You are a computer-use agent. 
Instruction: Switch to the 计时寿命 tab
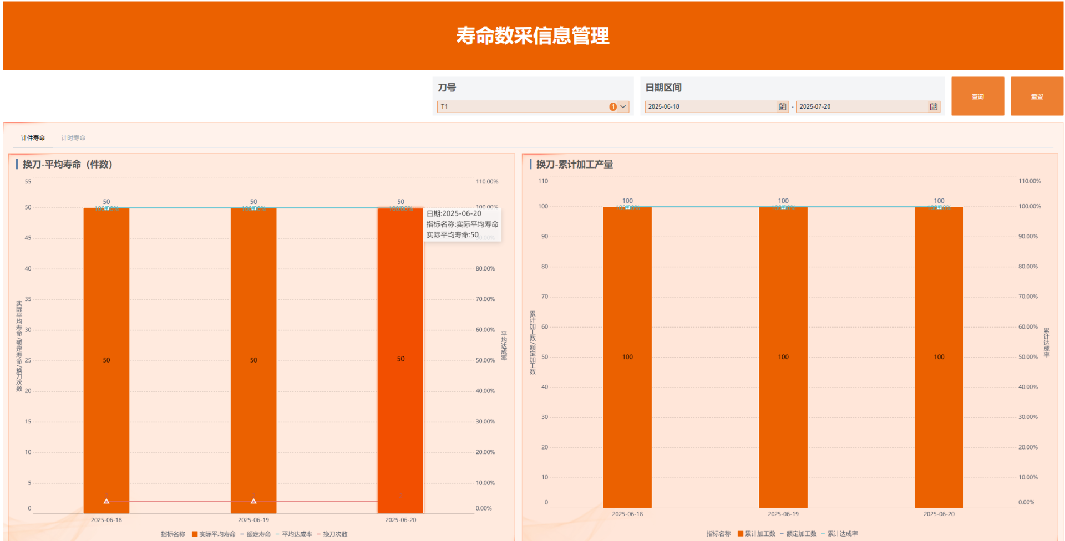[73, 138]
